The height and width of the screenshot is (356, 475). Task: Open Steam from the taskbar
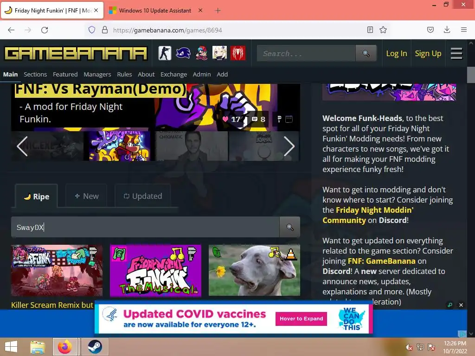pos(95,347)
